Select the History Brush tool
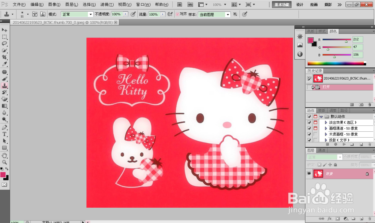Image resolution: width=375 pixels, height=223 pixels. click(4, 92)
